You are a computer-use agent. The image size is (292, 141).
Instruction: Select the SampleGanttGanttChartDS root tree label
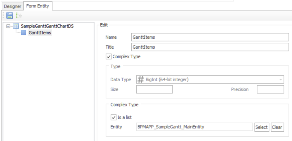47,26
